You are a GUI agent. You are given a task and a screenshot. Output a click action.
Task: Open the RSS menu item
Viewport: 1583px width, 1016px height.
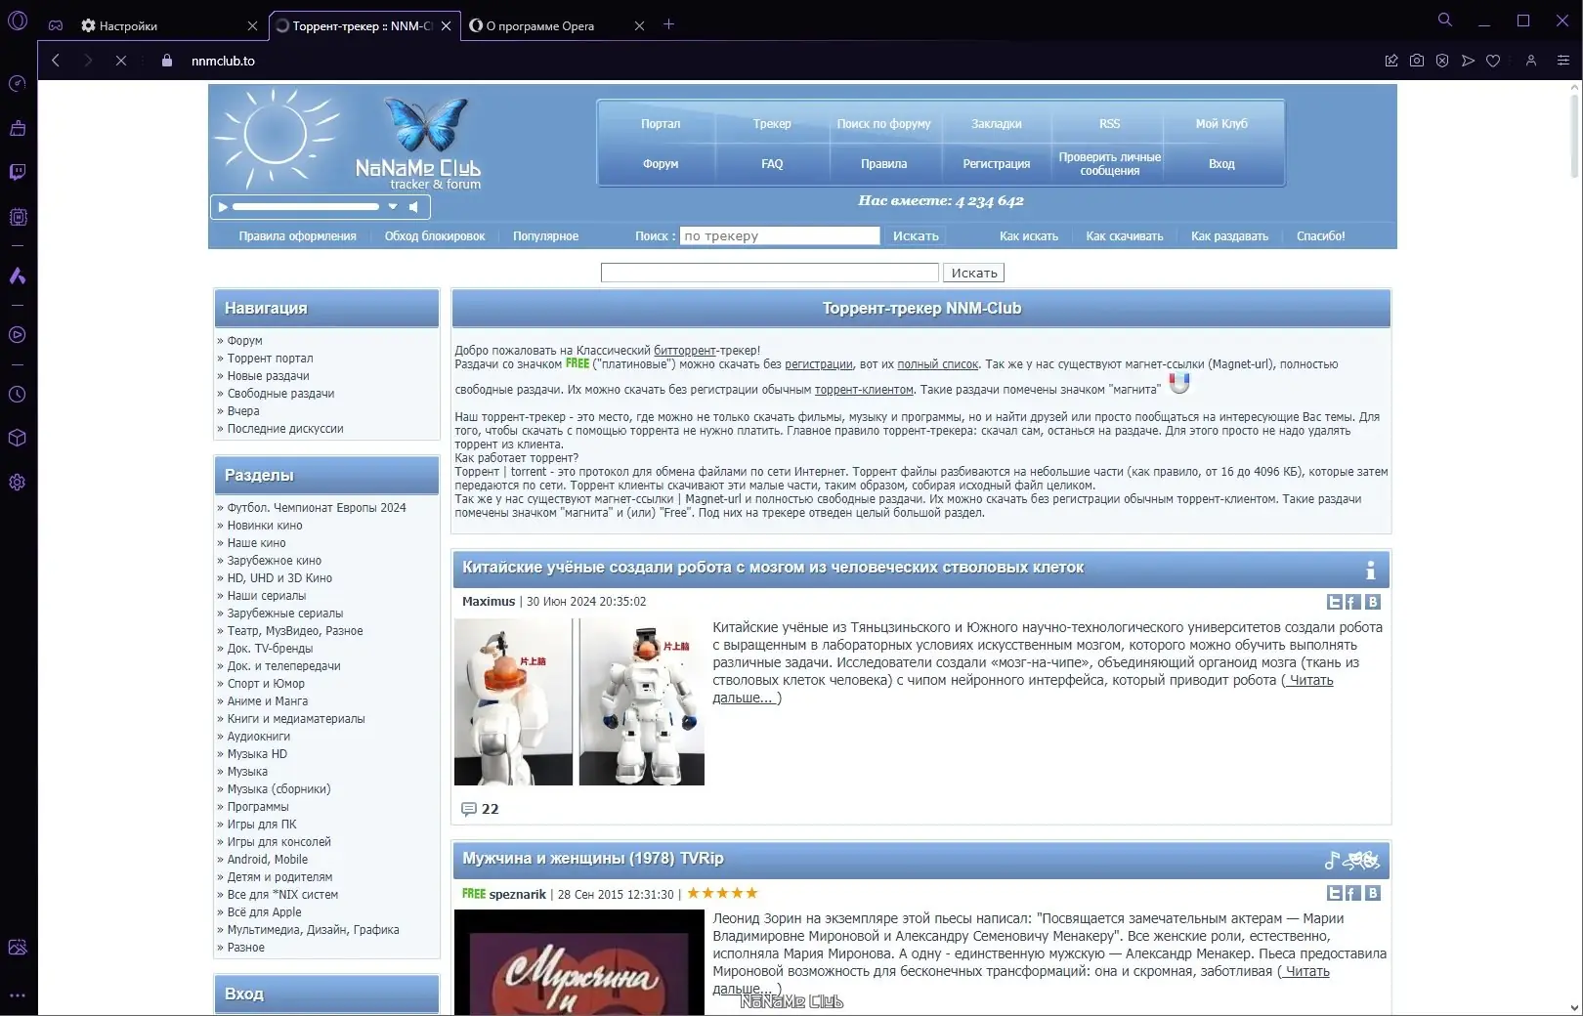pyautogui.click(x=1109, y=124)
